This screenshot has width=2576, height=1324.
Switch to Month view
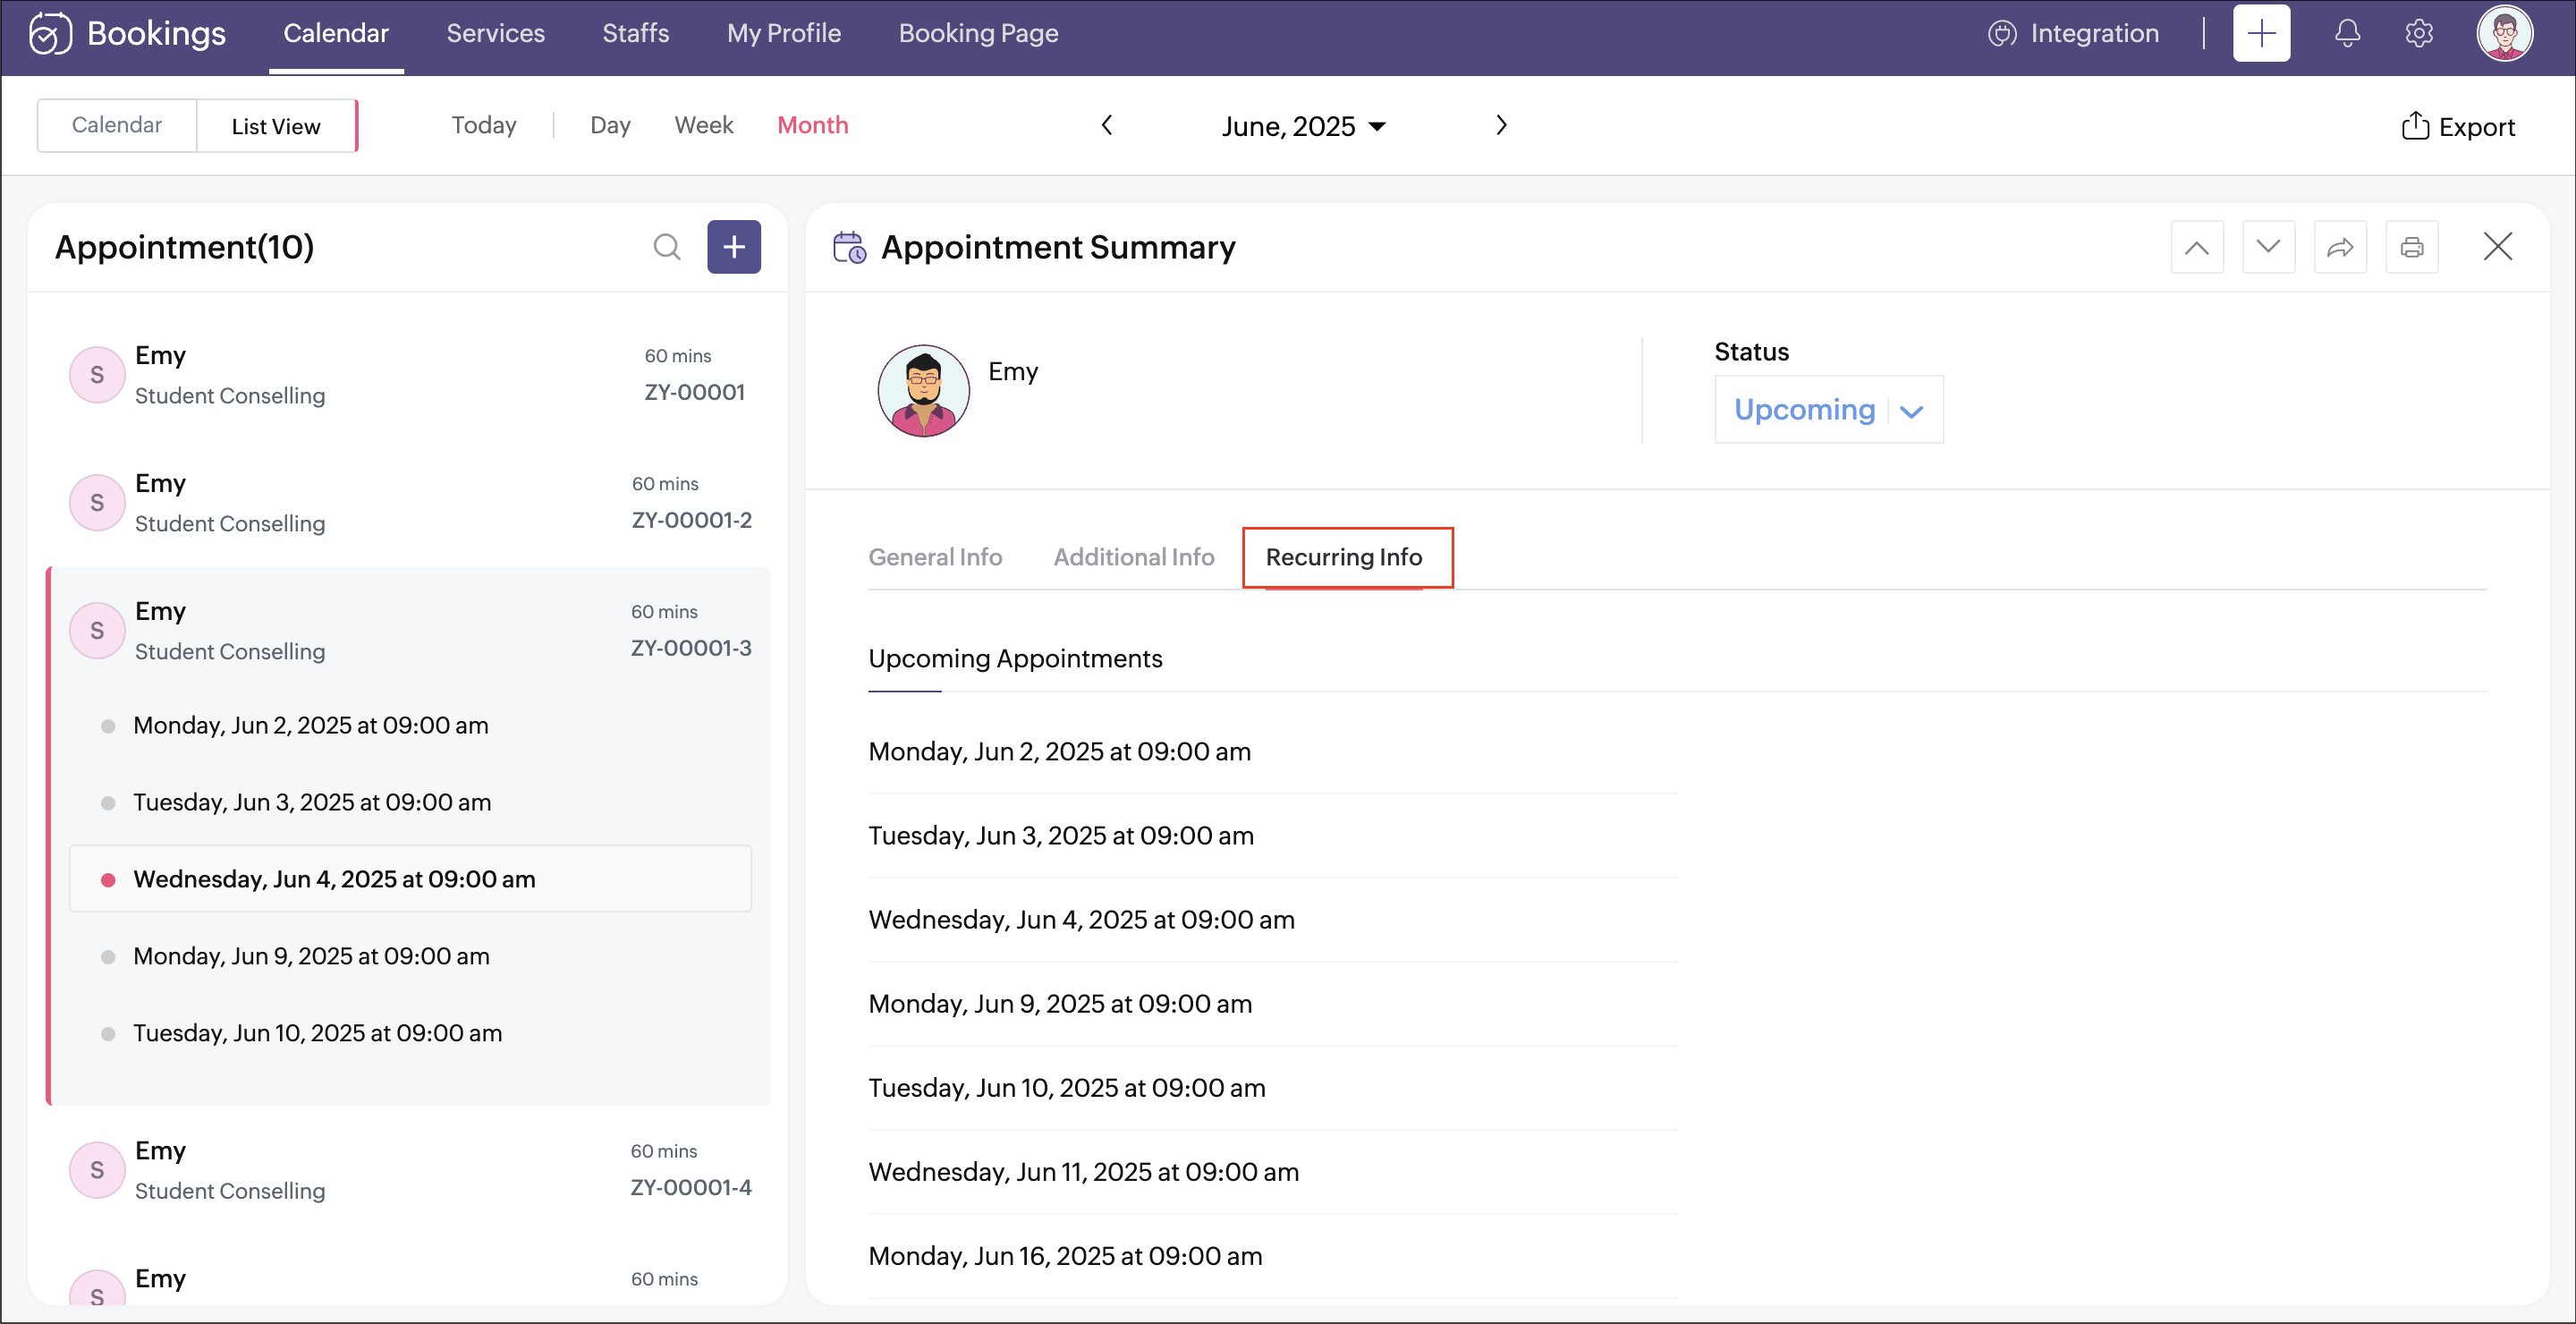click(x=813, y=125)
